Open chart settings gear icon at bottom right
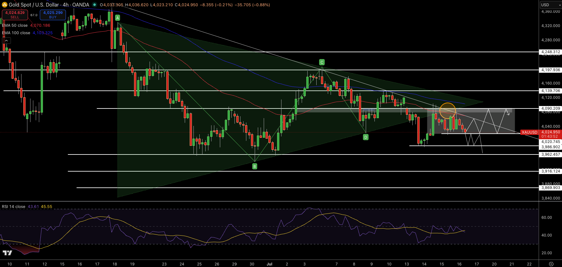Image resolution: width=562 pixels, height=267 pixels. (x=551, y=264)
